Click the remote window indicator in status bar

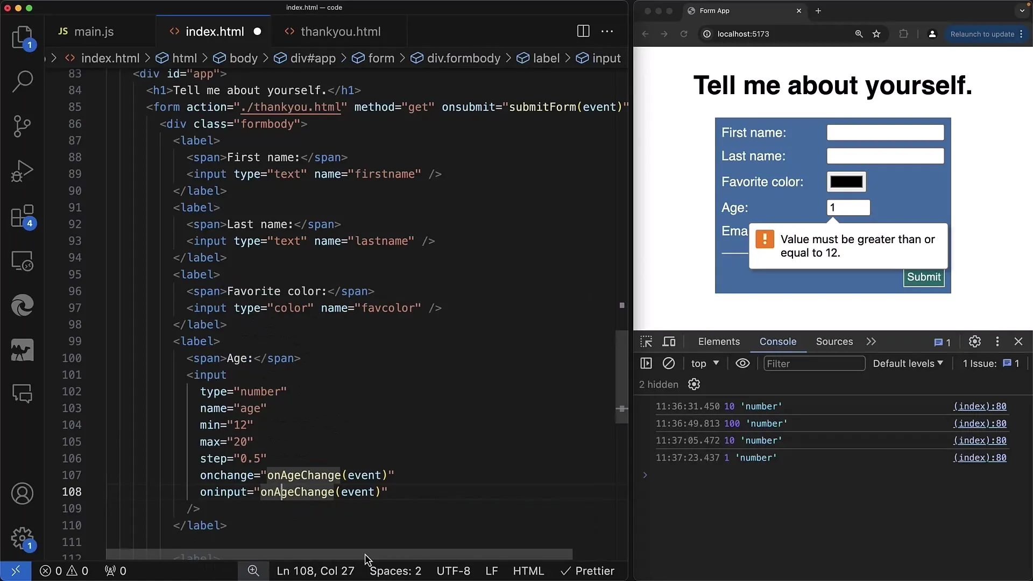(16, 571)
